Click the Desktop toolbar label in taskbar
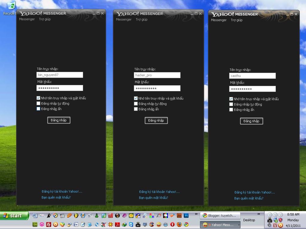The width and height of the screenshot is (306, 229). [249, 220]
